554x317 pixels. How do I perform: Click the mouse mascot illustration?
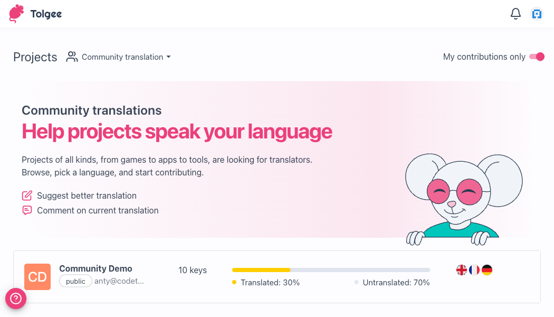464,199
